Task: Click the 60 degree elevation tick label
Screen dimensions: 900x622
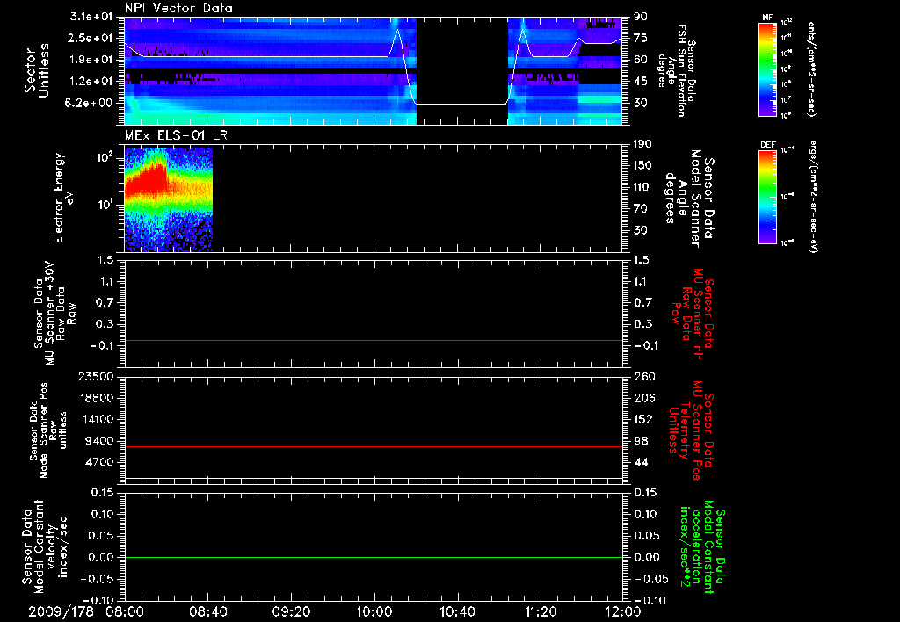Action: click(x=641, y=60)
